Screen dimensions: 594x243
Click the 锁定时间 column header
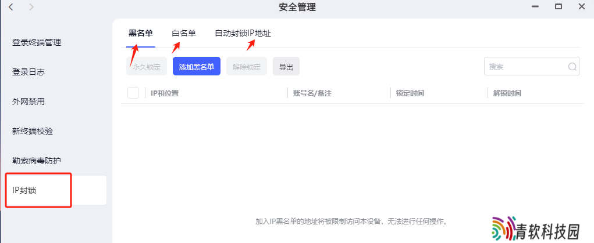pyautogui.click(x=410, y=93)
